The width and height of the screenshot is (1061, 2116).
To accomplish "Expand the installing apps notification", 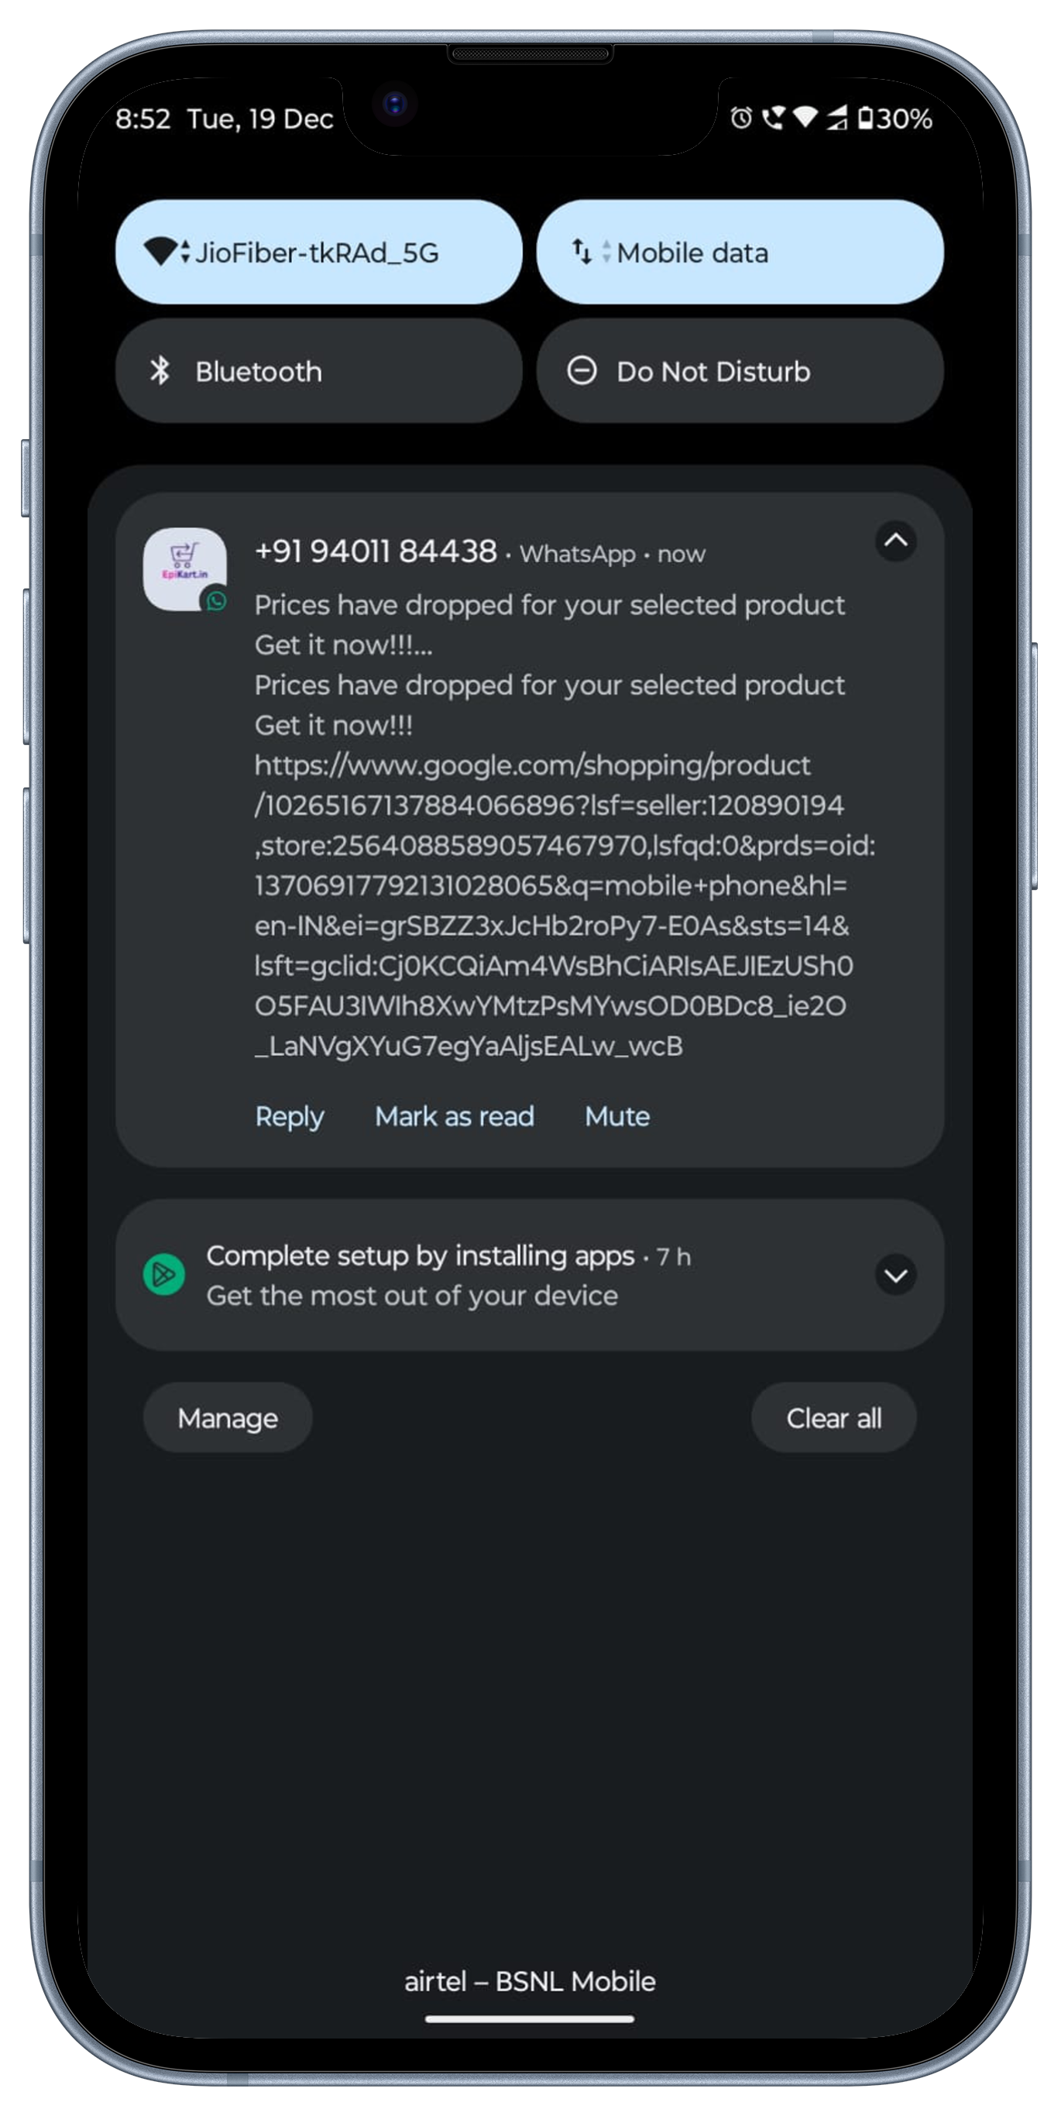I will pos(895,1275).
